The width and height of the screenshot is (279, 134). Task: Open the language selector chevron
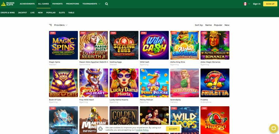click(249, 4)
